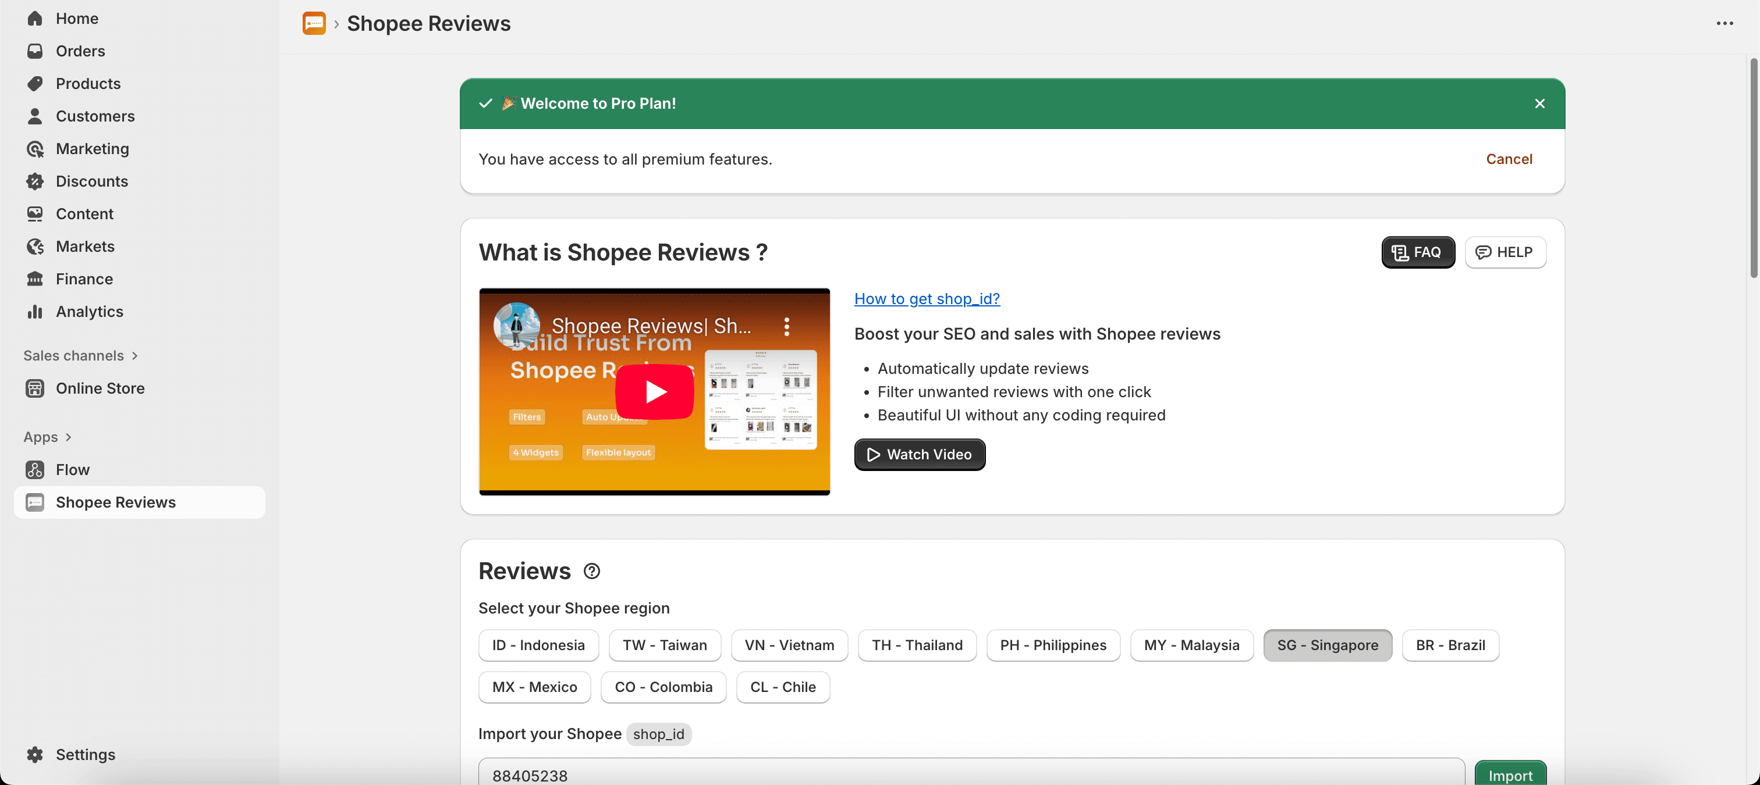The image size is (1760, 785).
Task: Open the Flow app in sidebar
Action: tap(72, 470)
